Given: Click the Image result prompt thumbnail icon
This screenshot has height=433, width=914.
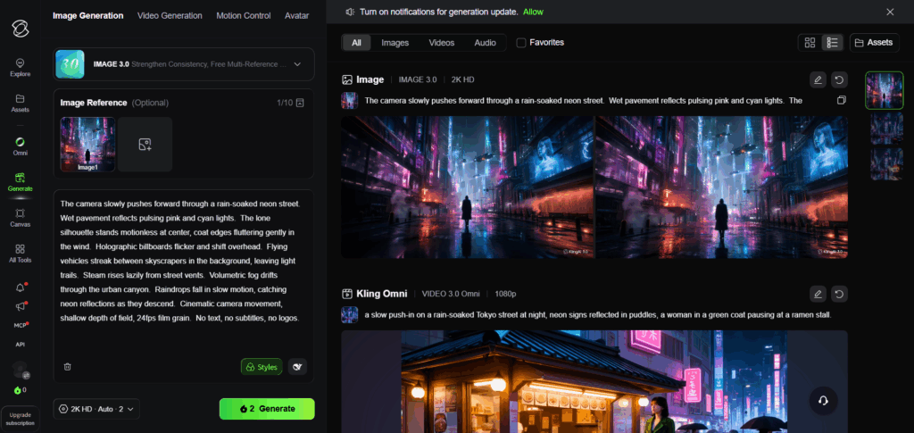Looking at the screenshot, I should point(350,100).
